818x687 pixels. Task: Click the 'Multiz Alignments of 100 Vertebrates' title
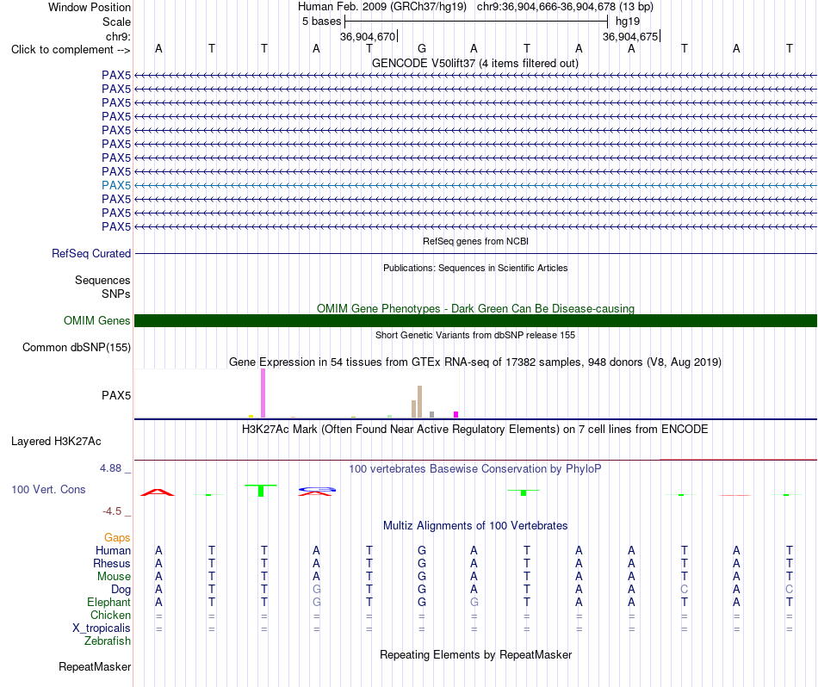pos(475,526)
